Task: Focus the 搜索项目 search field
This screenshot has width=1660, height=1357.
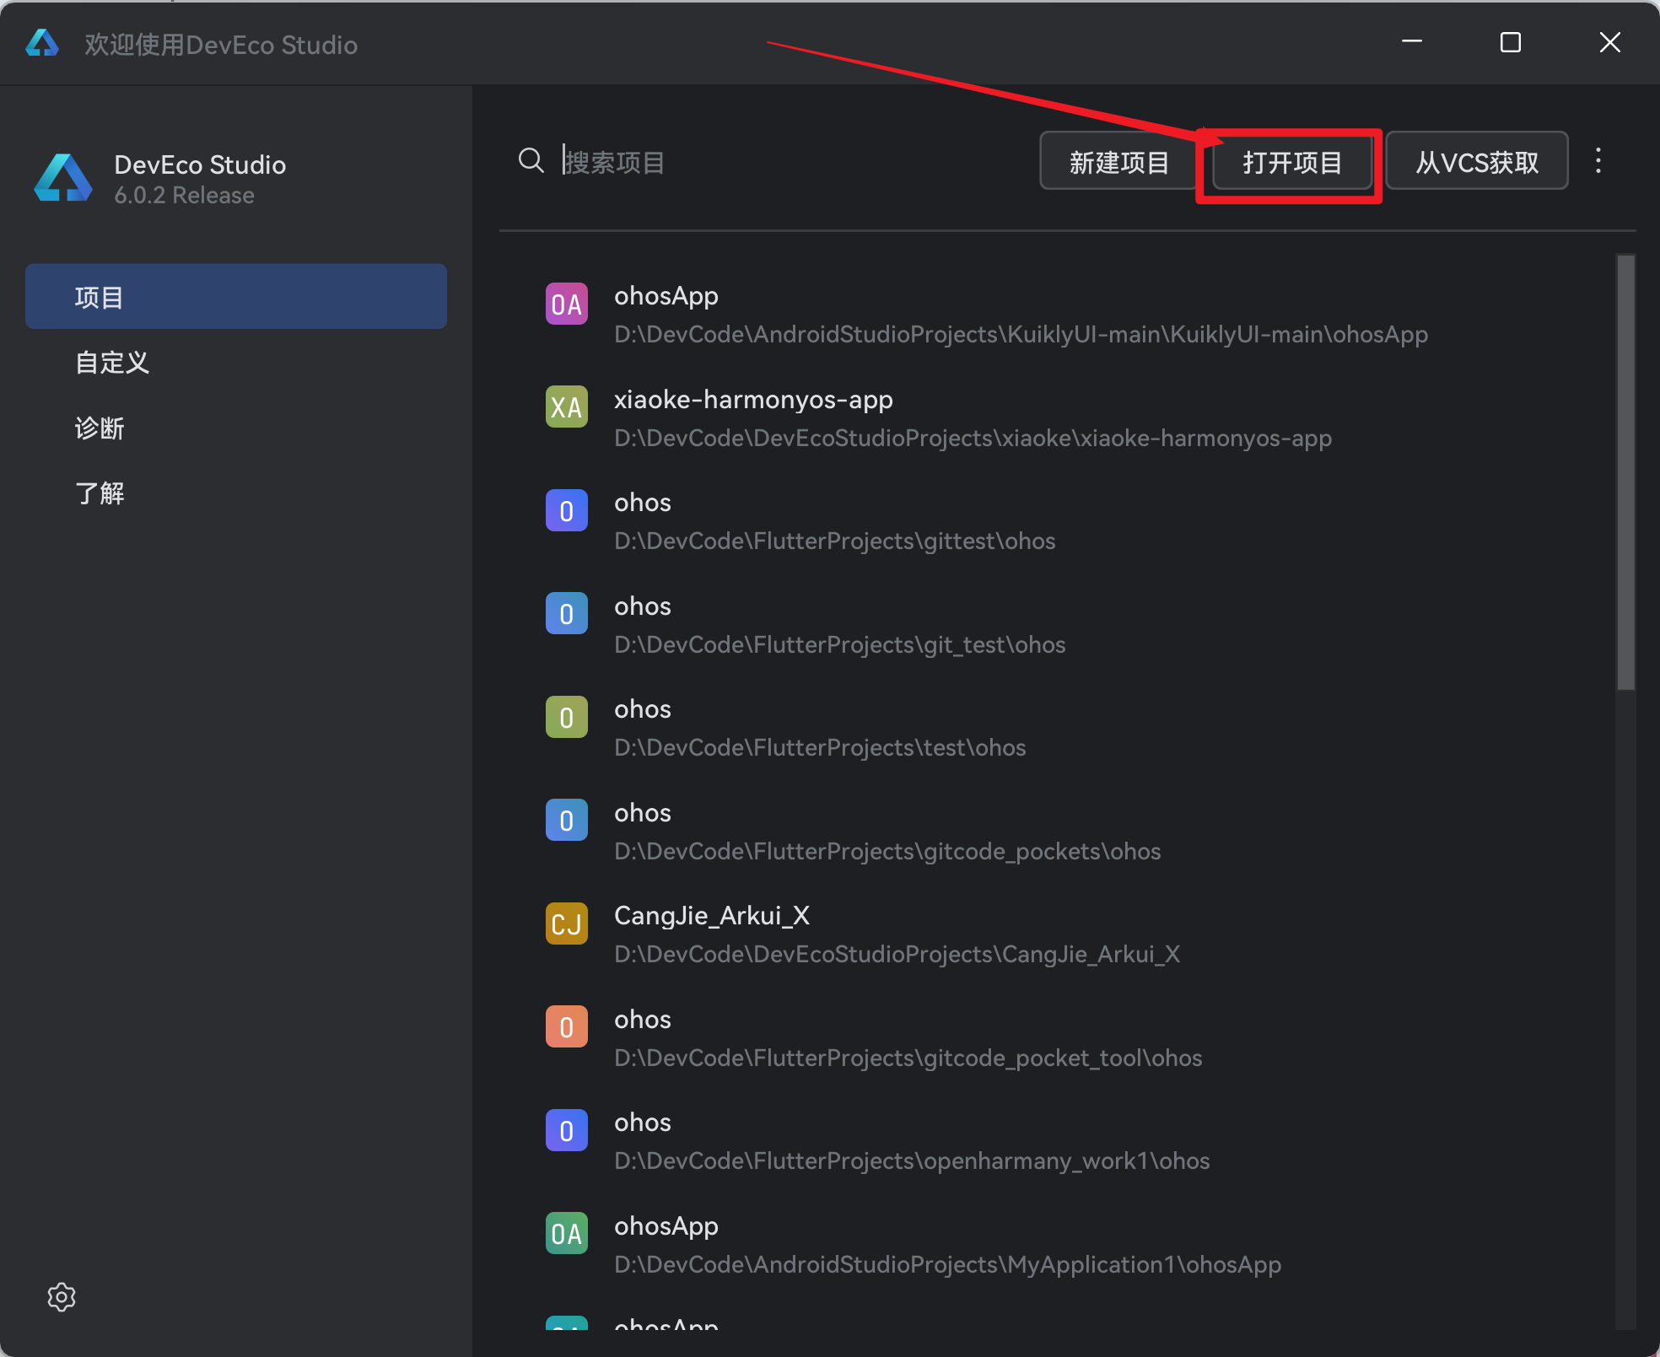Action: point(759,162)
